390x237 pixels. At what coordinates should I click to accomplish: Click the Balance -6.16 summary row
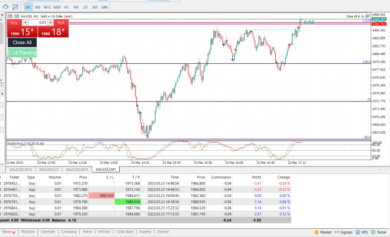click(145, 220)
